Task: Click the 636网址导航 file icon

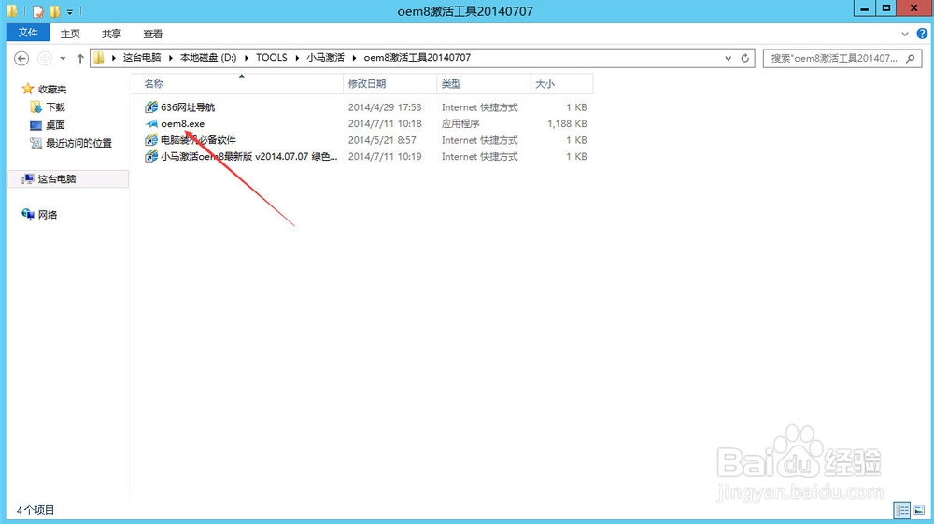Action: coord(151,107)
